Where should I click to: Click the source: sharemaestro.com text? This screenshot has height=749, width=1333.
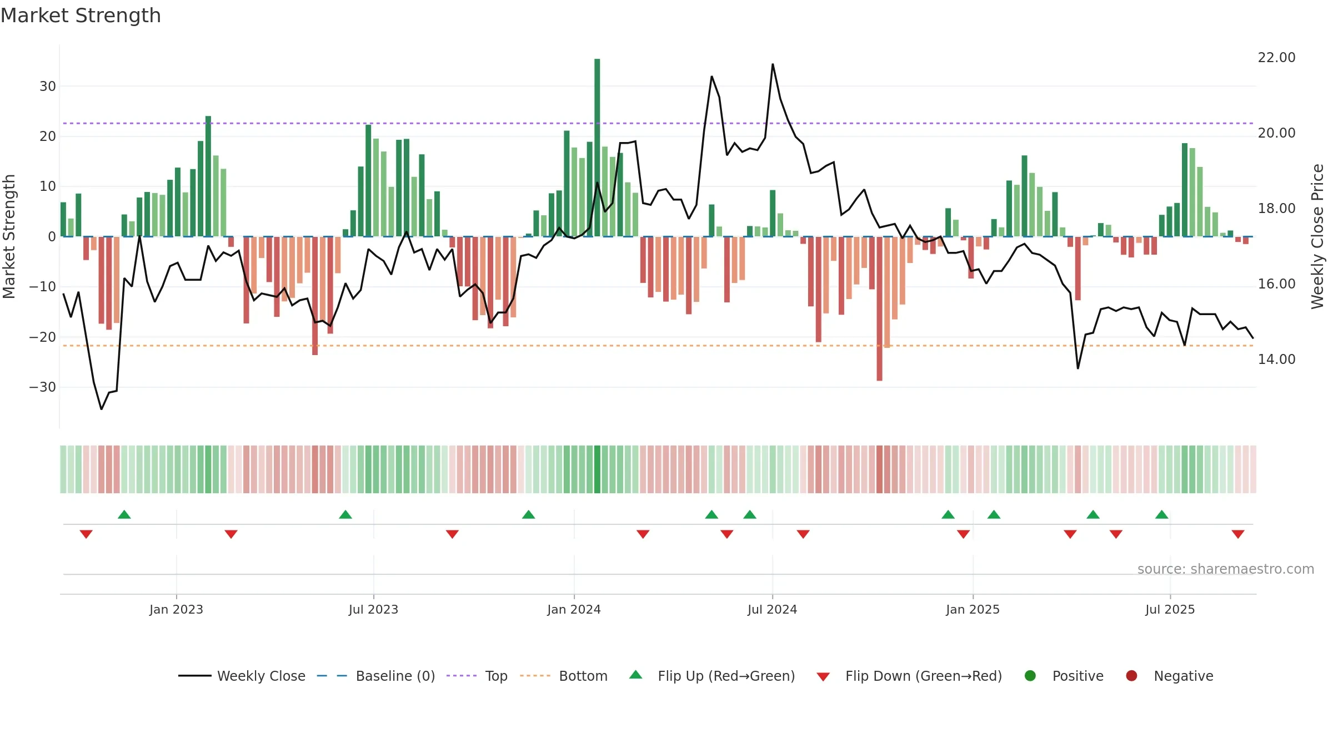point(1226,569)
